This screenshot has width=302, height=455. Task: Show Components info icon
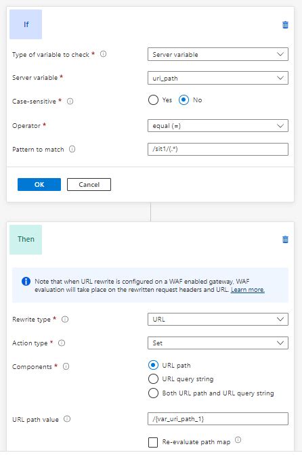pos(66,366)
